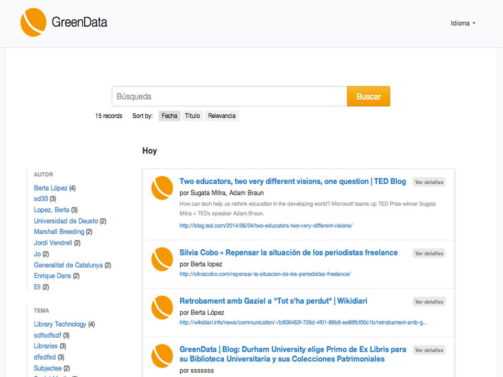Screen dimensions: 503x377
Task: Click the orange Buscar button
Action: tap(368, 96)
